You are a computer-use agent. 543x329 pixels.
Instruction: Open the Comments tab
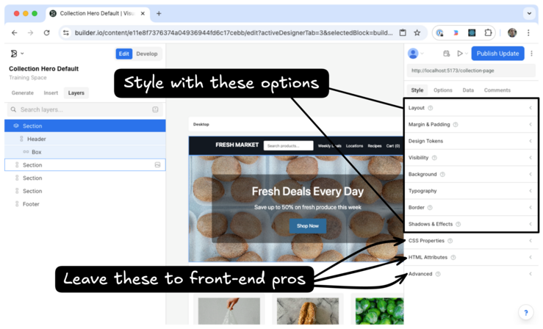tap(497, 90)
